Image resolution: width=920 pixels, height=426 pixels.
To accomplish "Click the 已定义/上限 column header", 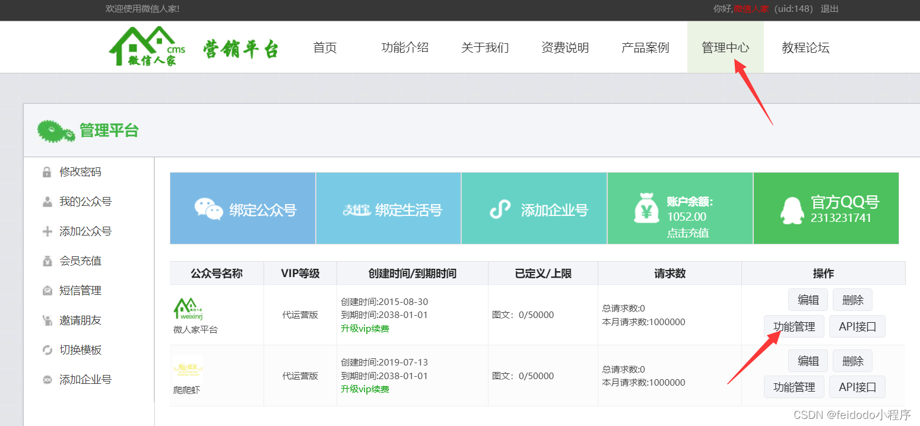I will 543,274.
